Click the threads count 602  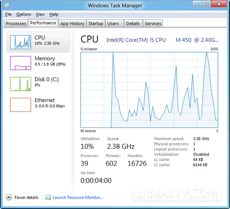111,163
